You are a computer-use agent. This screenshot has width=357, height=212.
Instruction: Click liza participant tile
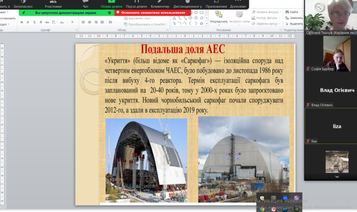coord(331,126)
